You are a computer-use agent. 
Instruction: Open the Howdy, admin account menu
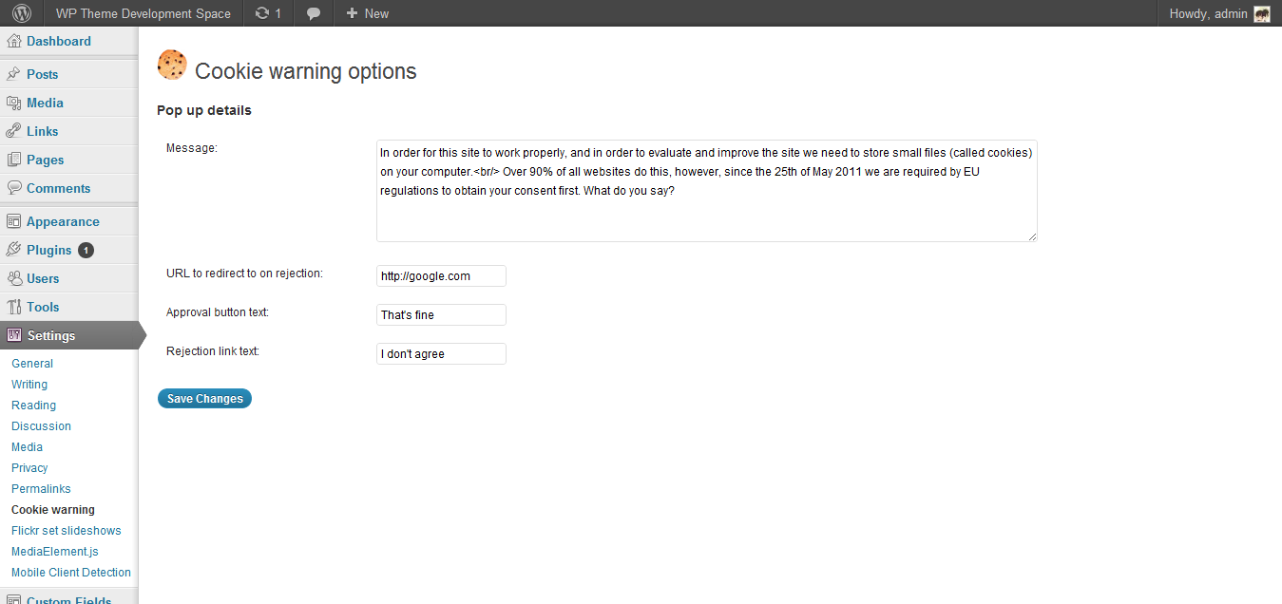(1219, 13)
